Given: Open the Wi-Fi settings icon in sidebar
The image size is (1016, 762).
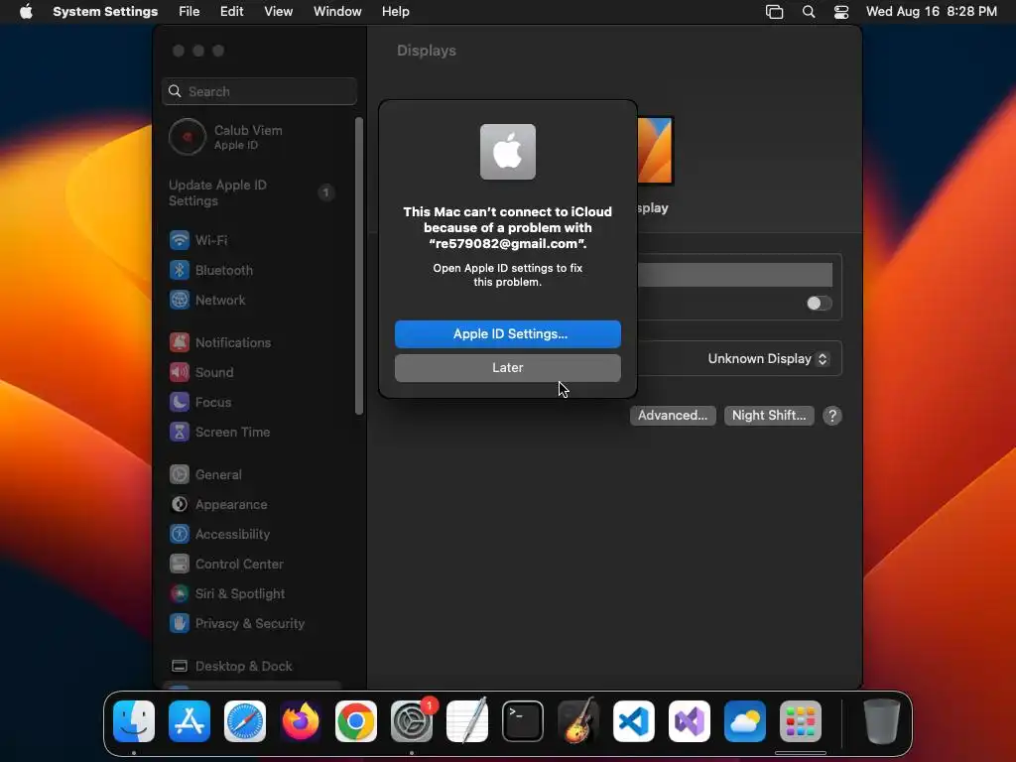Looking at the screenshot, I should pyautogui.click(x=180, y=240).
